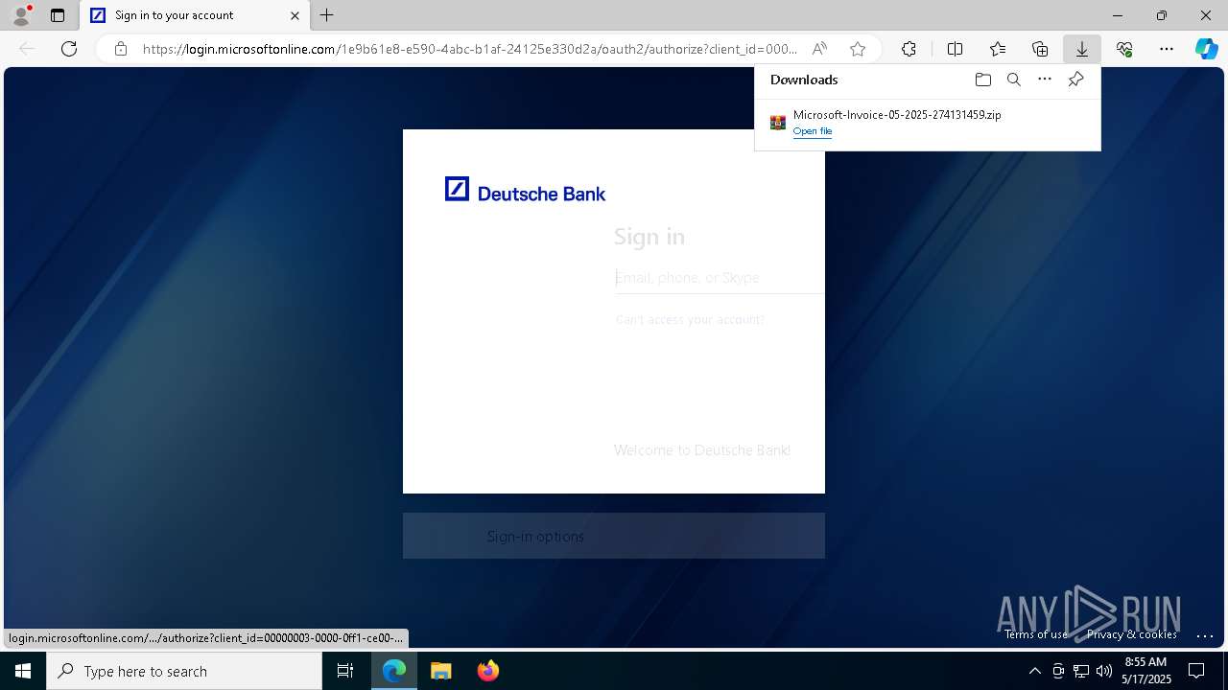
Task: Close the 'Sign in to your account' tab
Action: (x=295, y=15)
